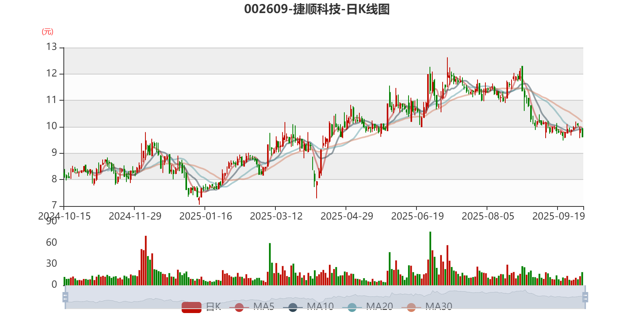Click the 10 price axis label
This screenshot has height=317, width=634.
(52, 126)
